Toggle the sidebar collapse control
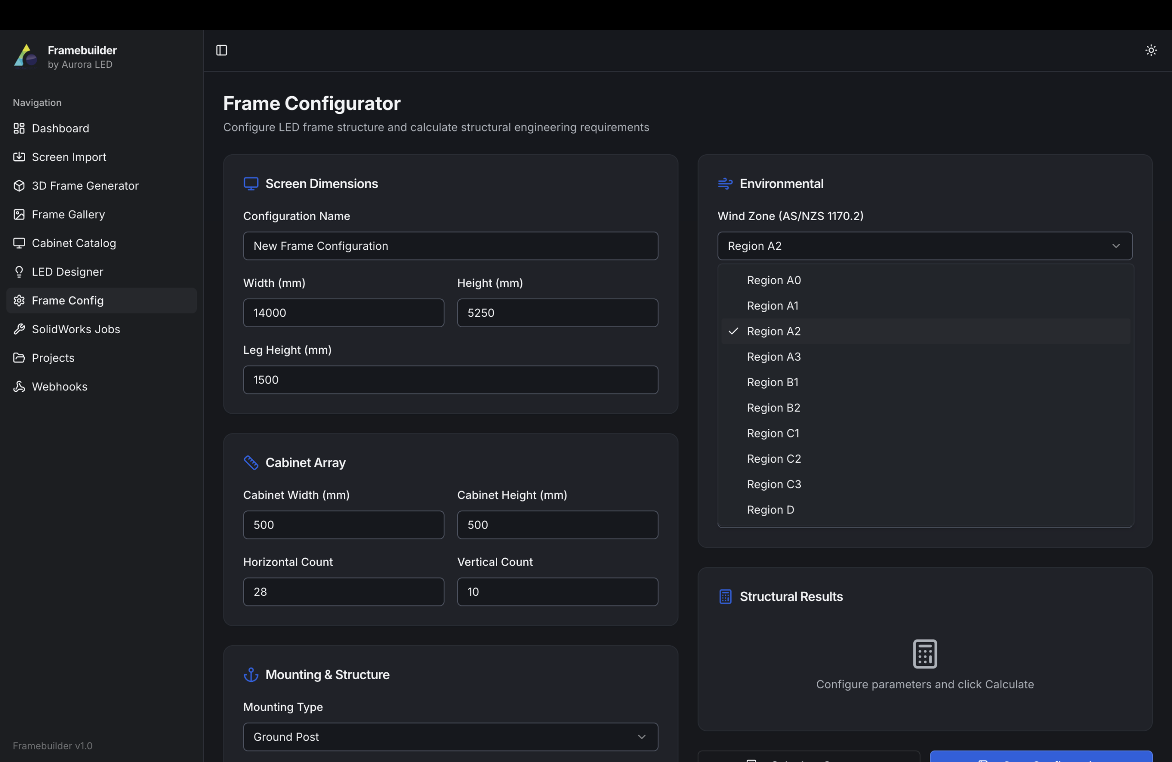The height and width of the screenshot is (762, 1172). coord(221,50)
